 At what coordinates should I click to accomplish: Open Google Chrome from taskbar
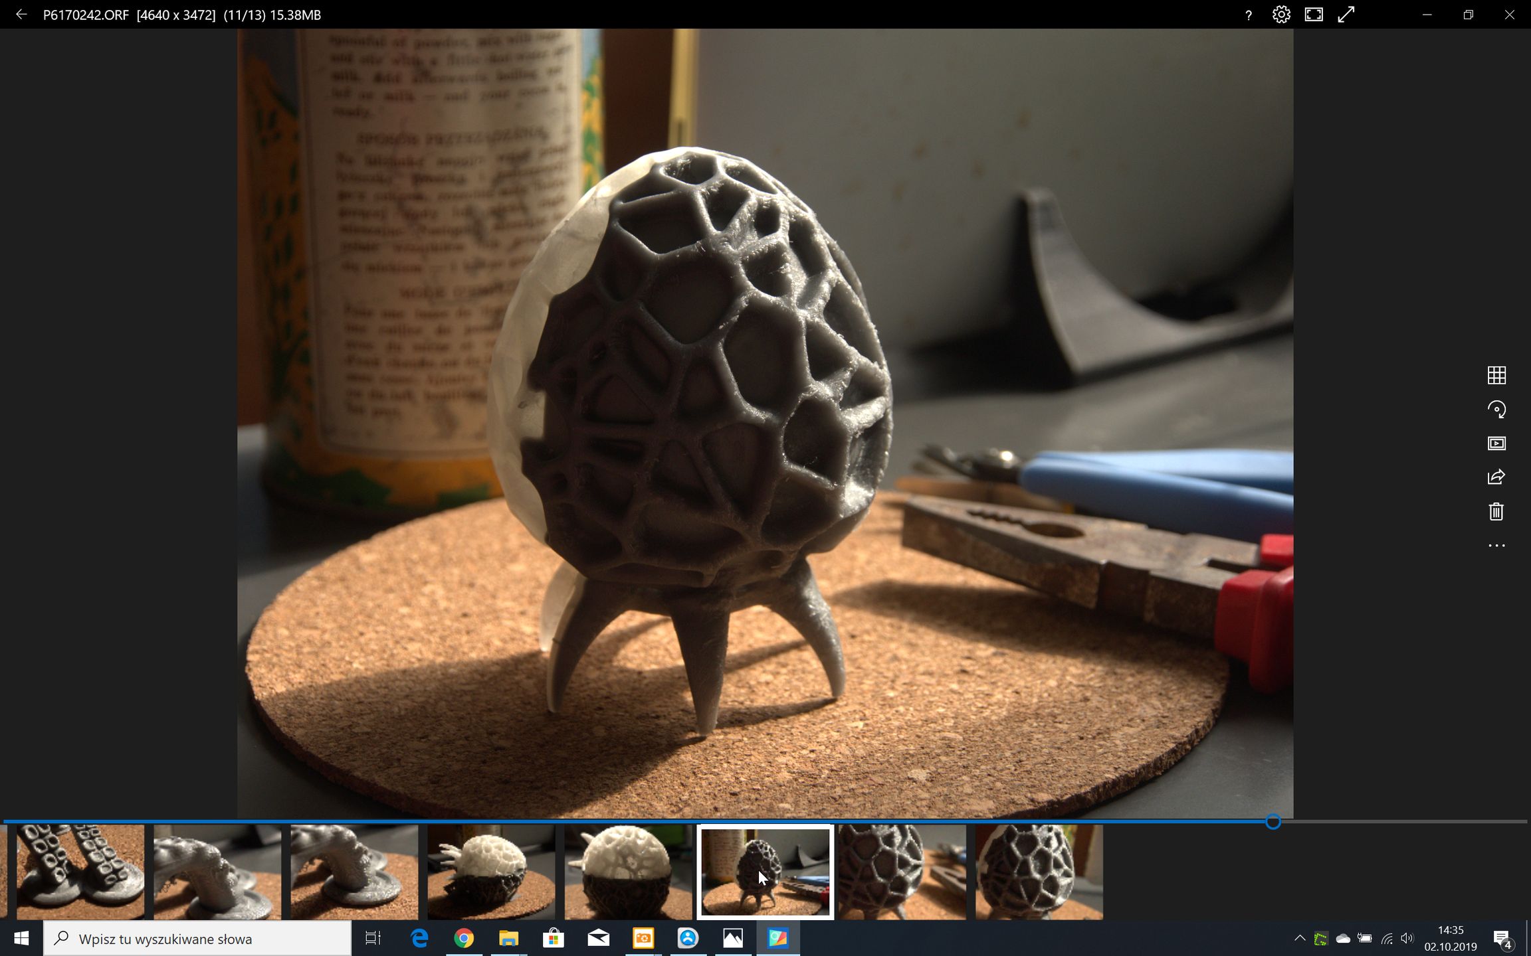464,938
